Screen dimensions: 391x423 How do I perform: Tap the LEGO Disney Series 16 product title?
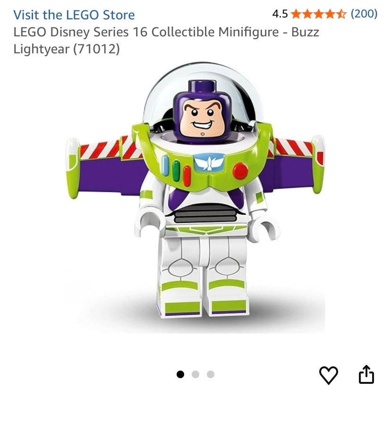[166, 41]
